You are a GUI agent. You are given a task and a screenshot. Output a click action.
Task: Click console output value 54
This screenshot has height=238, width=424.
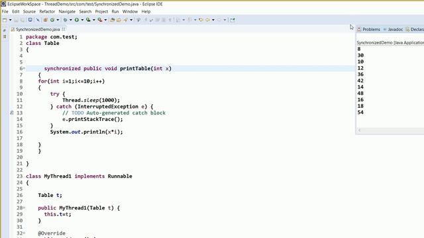pyautogui.click(x=360, y=112)
